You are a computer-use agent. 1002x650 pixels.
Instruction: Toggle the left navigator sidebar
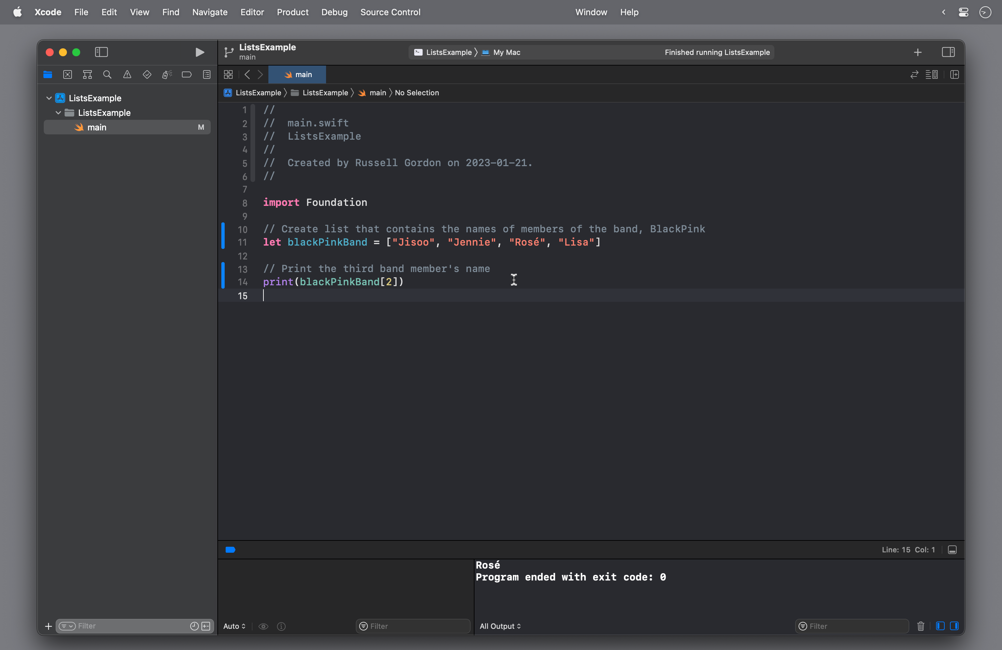(x=101, y=52)
